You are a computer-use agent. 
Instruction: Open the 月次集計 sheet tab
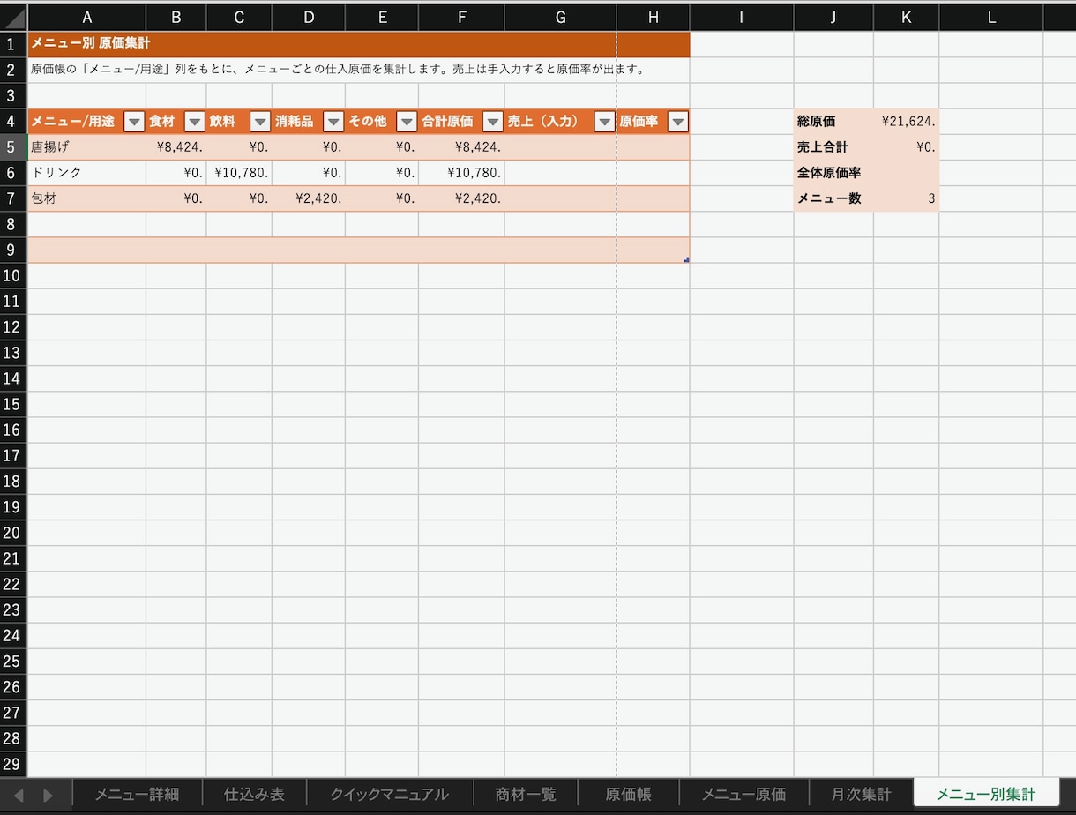pyautogui.click(x=861, y=794)
